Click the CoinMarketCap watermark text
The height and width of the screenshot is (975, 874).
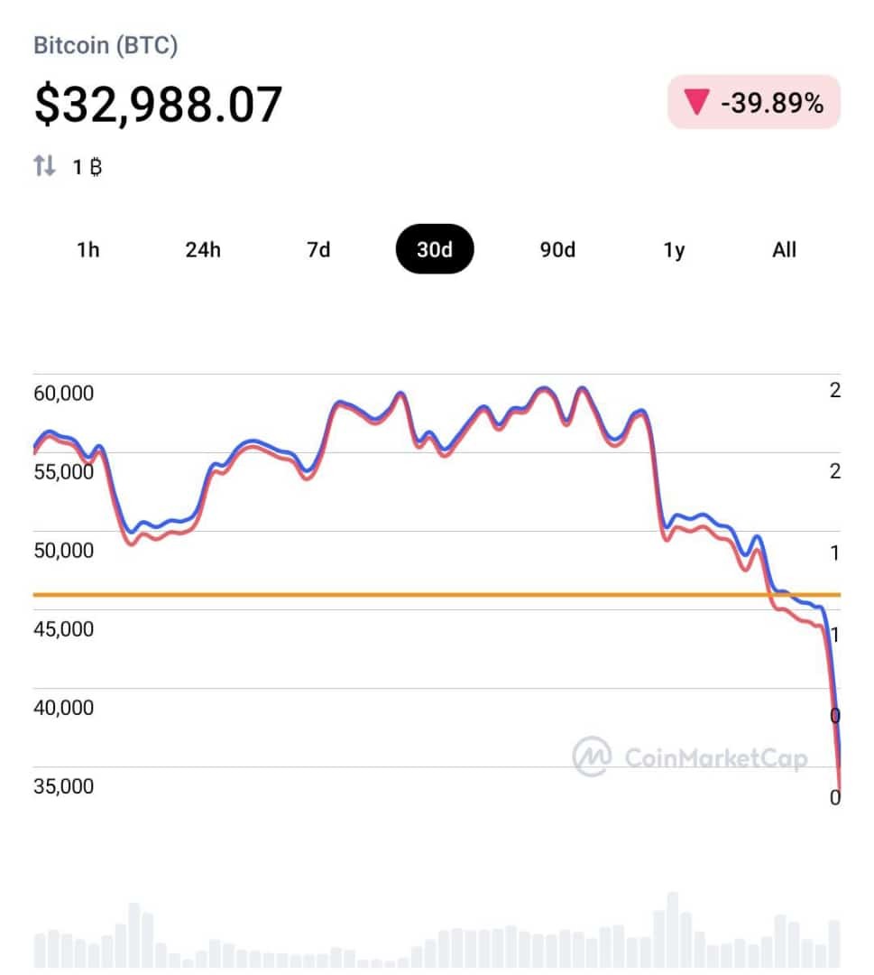click(716, 758)
